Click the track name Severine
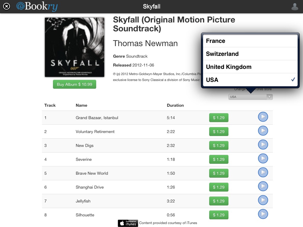Screen dimensions: 303x227 tap(84, 159)
